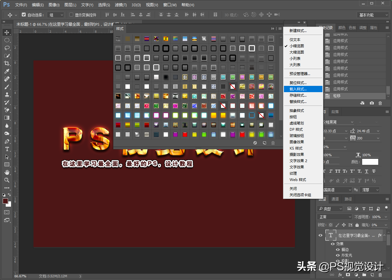
Task: Select the Eraser tool
Action: 7,110
